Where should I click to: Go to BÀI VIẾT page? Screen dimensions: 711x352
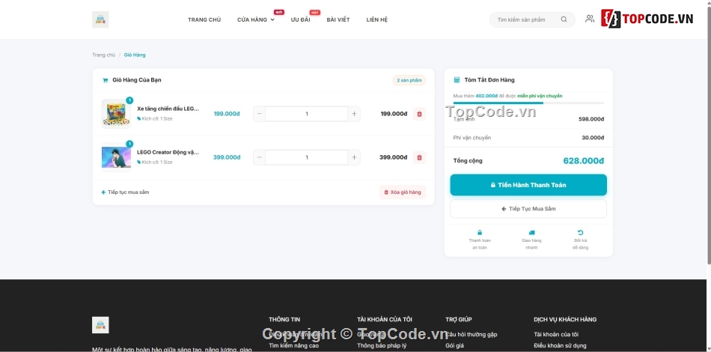point(338,20)
